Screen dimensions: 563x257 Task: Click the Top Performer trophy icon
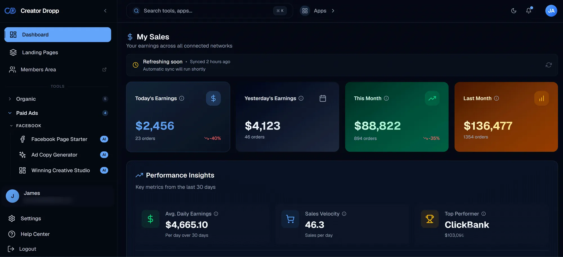click(430, 219)
